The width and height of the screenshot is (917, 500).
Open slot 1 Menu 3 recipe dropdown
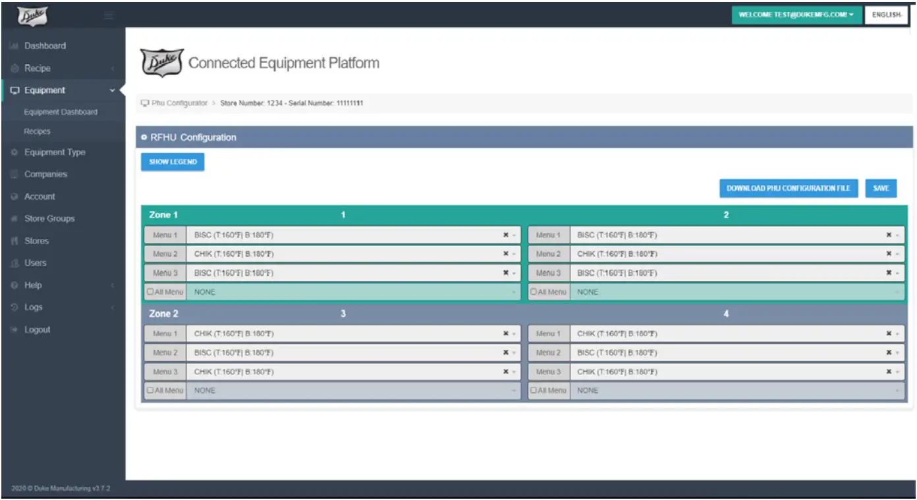(x=354, y=273)
